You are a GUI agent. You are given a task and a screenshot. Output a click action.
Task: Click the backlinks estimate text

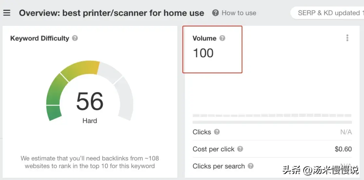tap(90, 162)
